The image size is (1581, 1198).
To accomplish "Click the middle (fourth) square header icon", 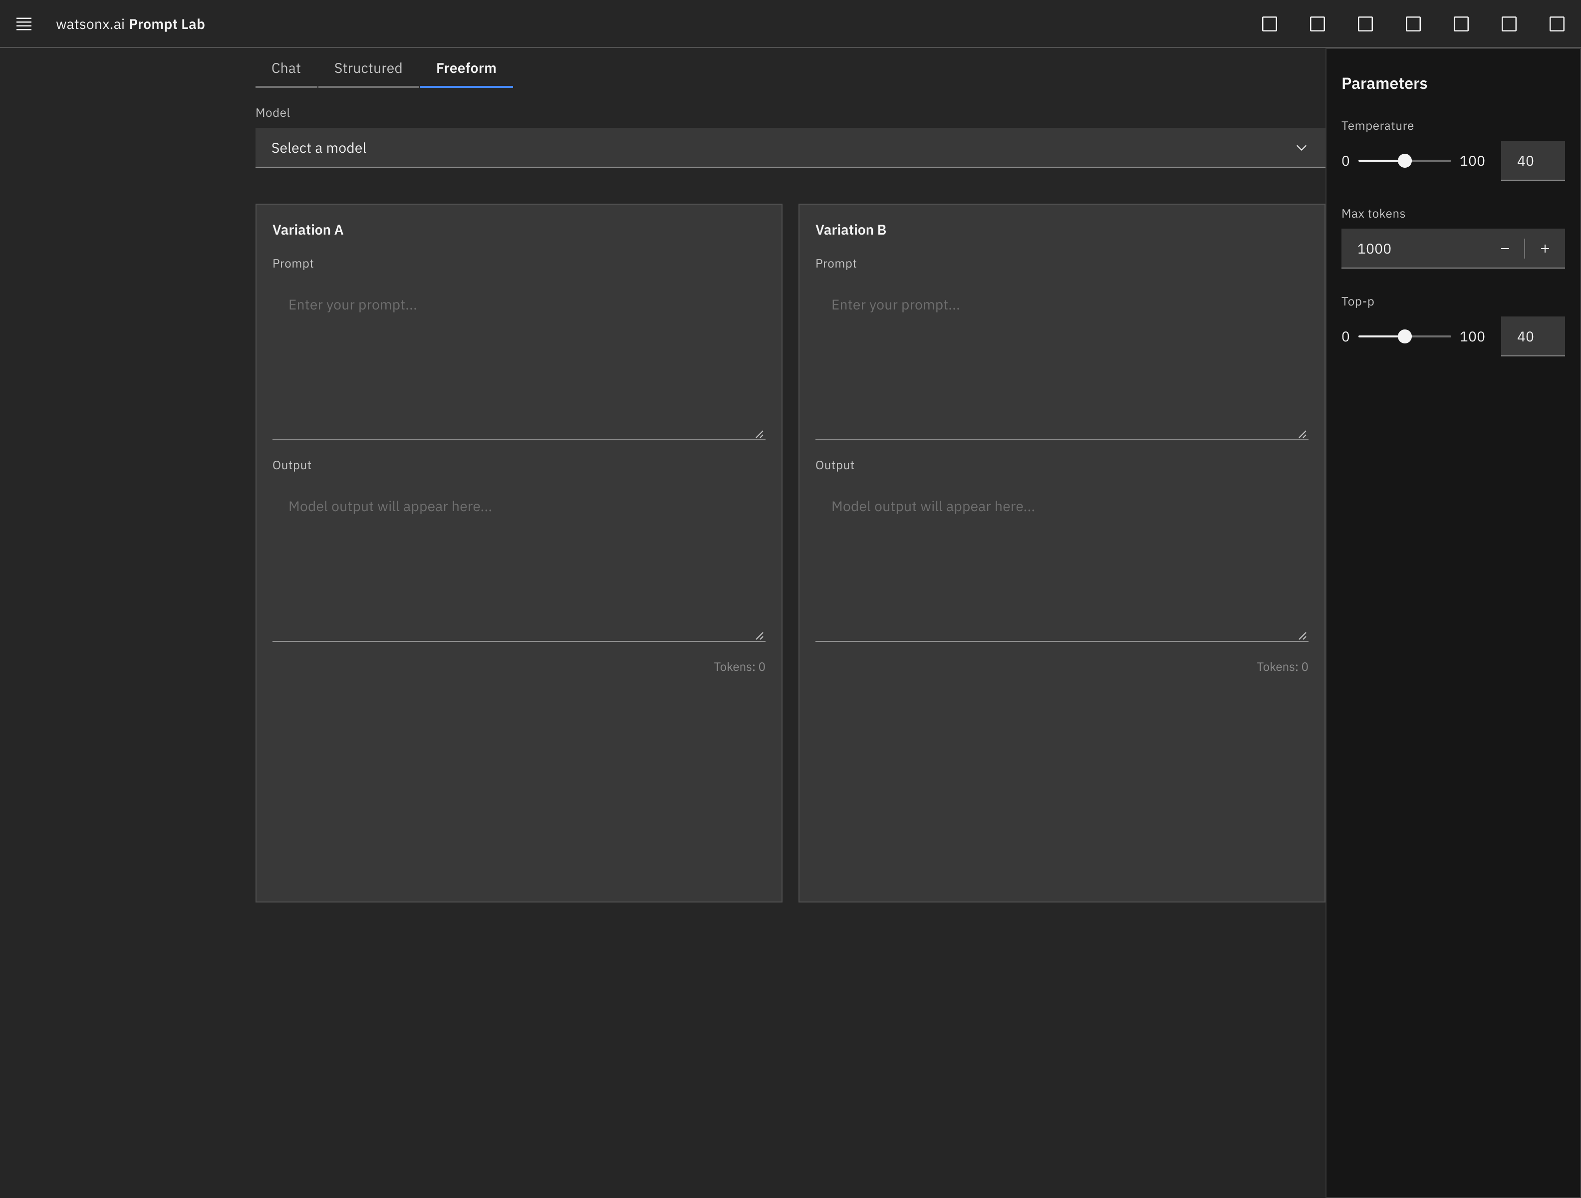I will (1413, 23).
